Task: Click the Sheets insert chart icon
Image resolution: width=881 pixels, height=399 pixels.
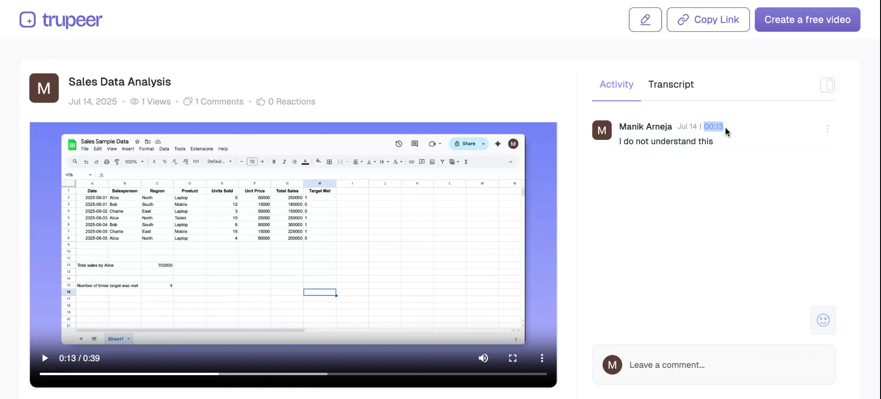Action: pyautogui.click(x=432, y=162)
